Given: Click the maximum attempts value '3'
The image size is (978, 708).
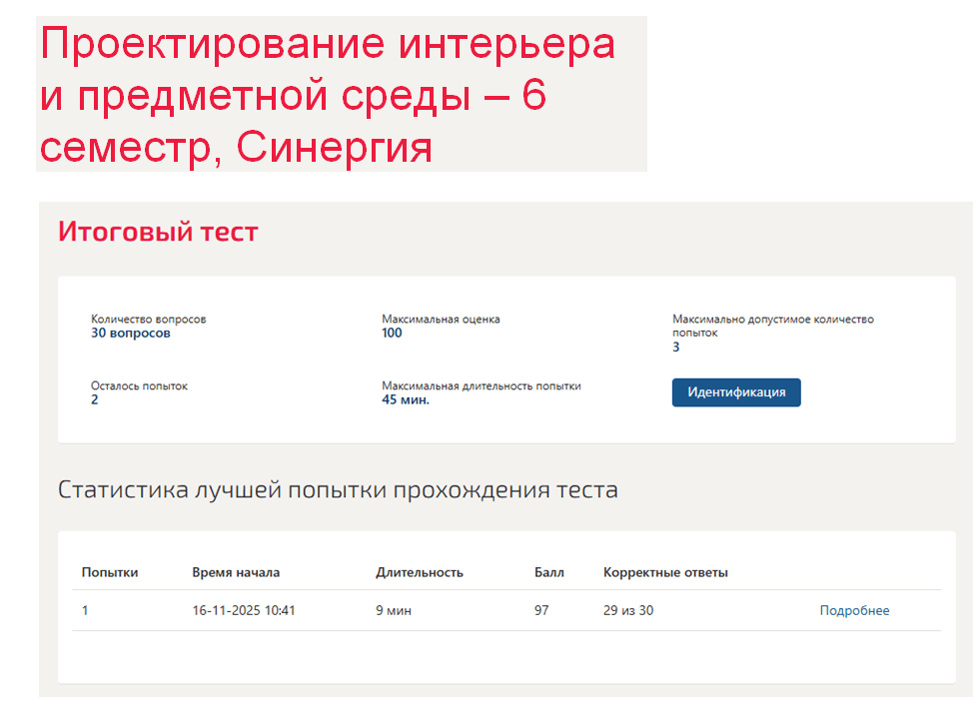Looking at the screenshot, I should (676, 348).
